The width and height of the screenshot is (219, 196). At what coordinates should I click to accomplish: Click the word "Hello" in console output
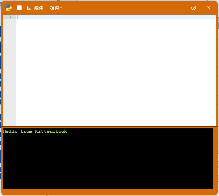[x=10, y=131]
